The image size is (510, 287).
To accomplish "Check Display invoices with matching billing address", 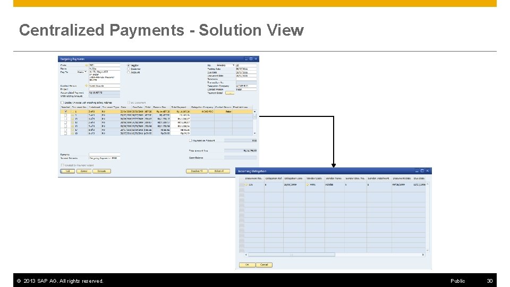I will pos(62,103).
